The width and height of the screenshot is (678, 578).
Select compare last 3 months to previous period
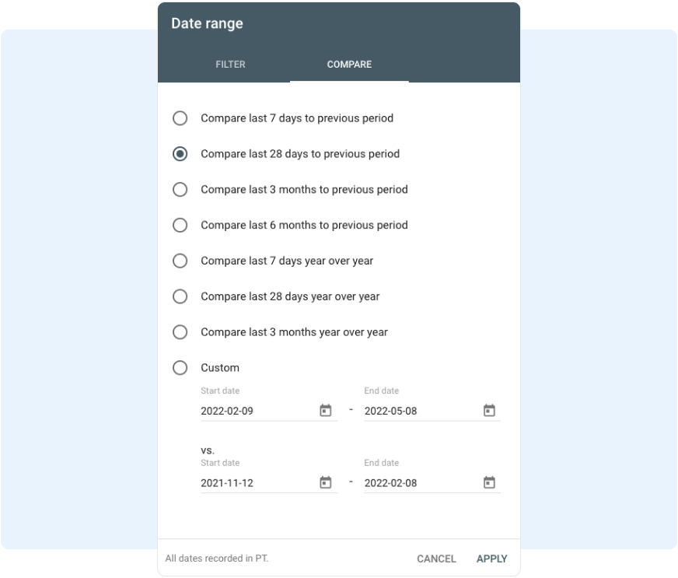click(x=180, y=189)
